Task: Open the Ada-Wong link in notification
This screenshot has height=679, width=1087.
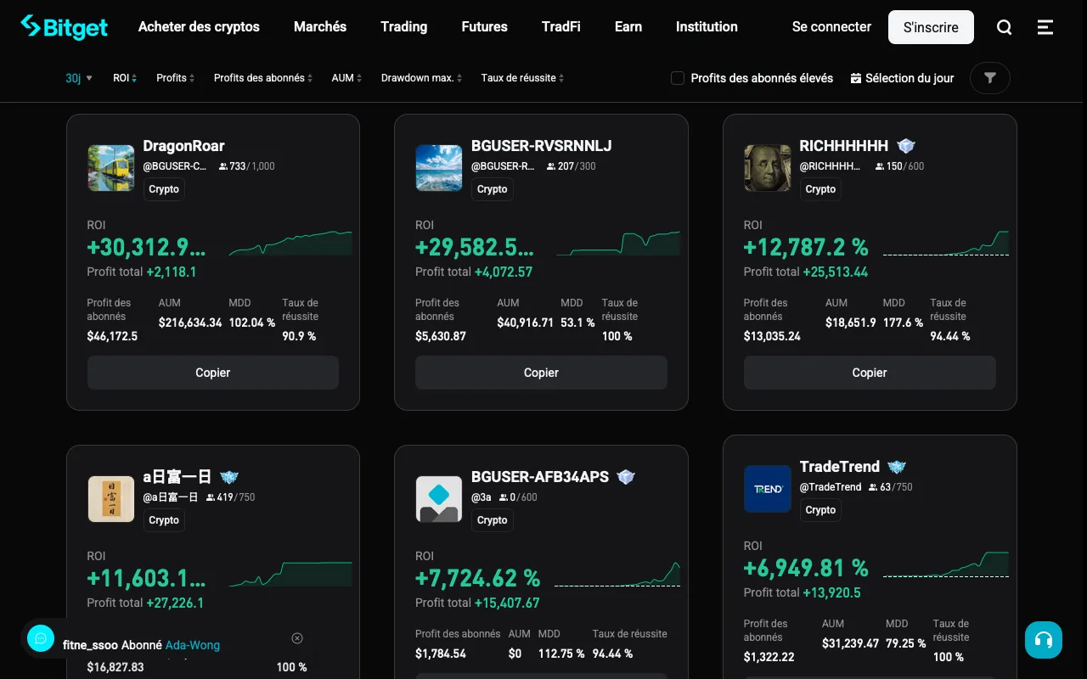Action: click(x=193, y=645)
